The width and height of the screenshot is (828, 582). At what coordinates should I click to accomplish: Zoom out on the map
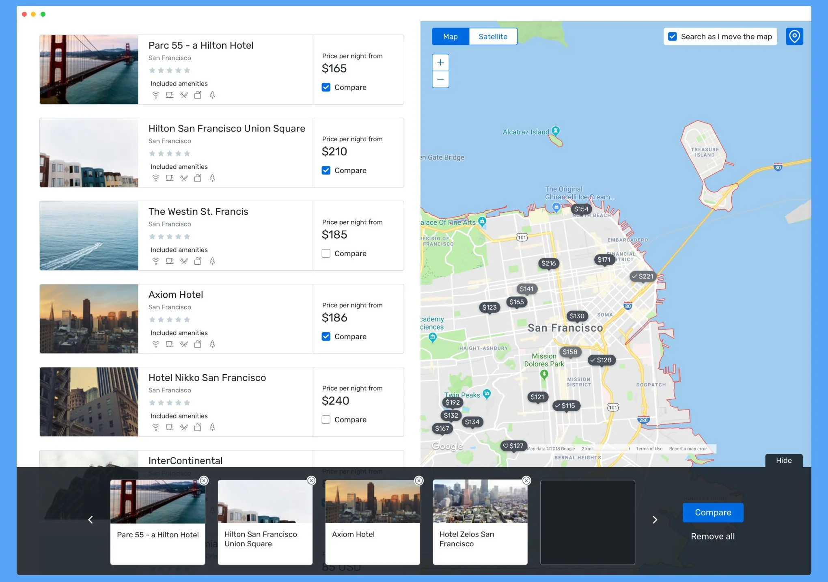tap(440, 80)
